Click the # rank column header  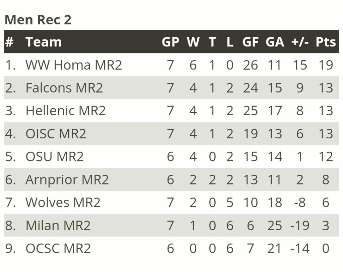click(x=9, y=42)
